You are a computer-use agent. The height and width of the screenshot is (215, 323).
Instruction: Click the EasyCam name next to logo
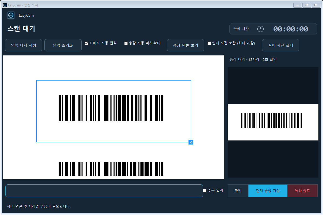[26, 15]
